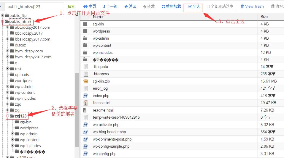Expand the zxj tree node
284x158 pixels.
pos(8,110)
